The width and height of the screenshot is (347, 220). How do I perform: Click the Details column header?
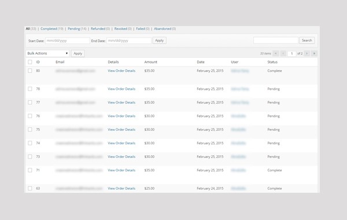113,62
